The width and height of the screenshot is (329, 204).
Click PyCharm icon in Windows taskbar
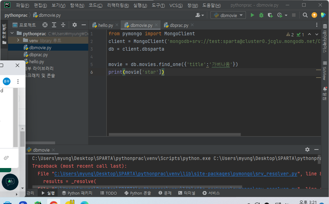tap(38, 203)
